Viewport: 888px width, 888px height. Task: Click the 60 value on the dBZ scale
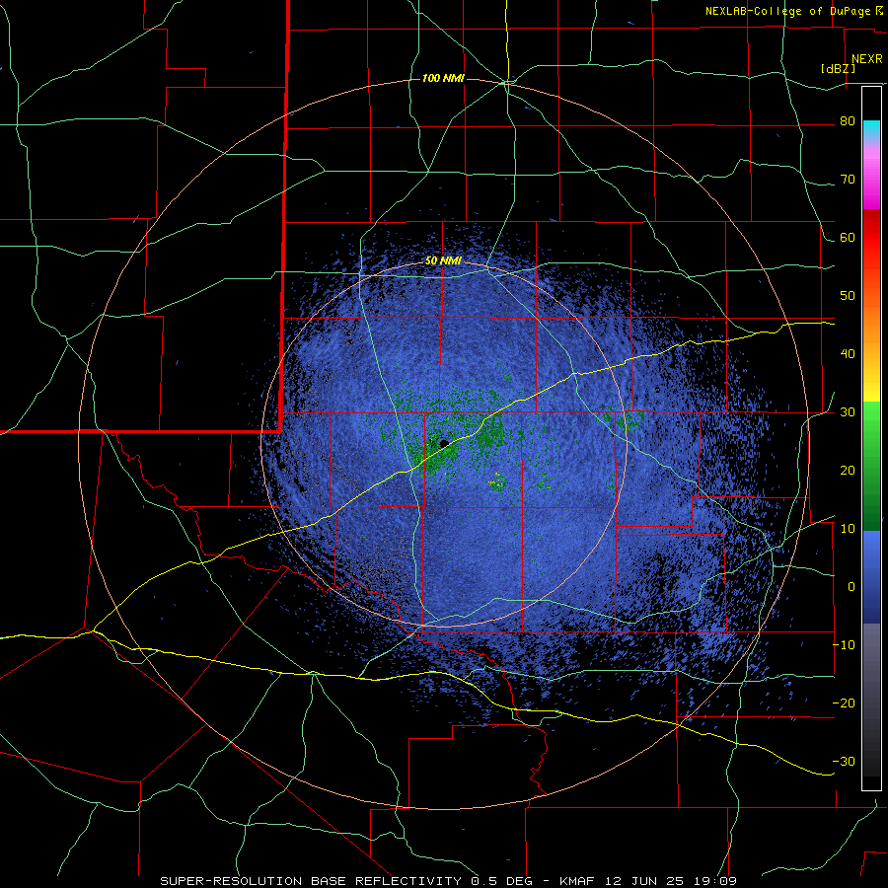(848, 237)
